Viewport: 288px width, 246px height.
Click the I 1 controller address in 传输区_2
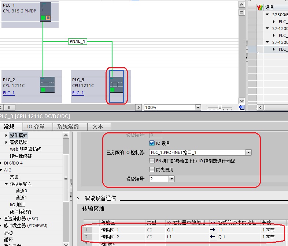[169, 237]
